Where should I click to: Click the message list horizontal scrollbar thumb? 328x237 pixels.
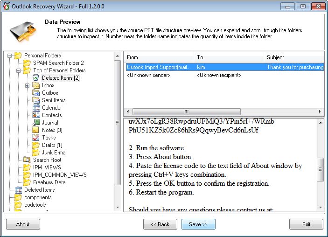(x=186, y=112)
